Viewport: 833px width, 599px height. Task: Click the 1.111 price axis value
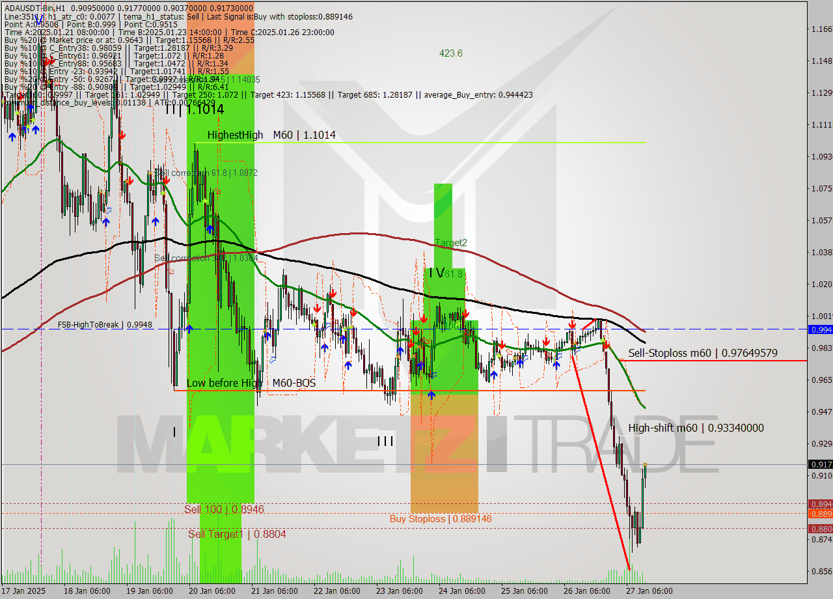click(x=821, y=124)
